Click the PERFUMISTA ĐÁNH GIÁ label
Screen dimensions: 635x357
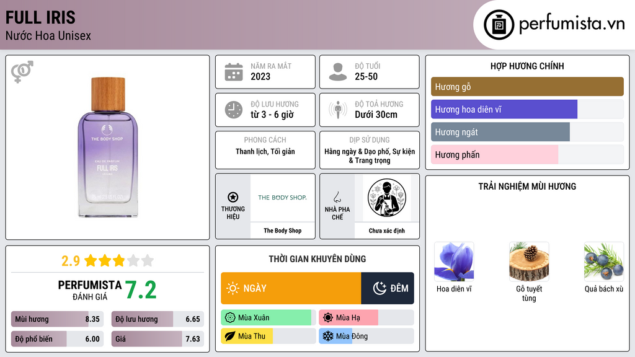[x=89, y=290]
